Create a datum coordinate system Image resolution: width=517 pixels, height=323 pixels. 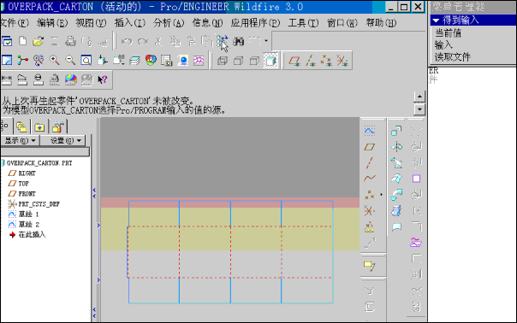click(x=369, y=211)
